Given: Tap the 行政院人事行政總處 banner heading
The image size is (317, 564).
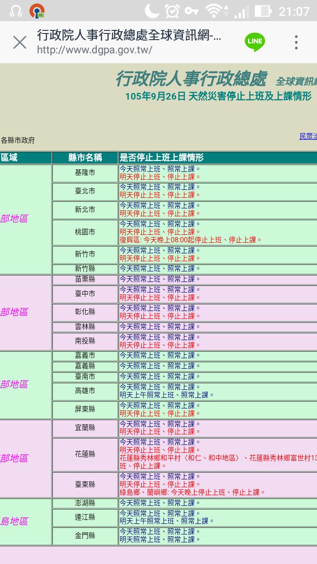Looking at the screenshot, I should [x=191, y=79].
